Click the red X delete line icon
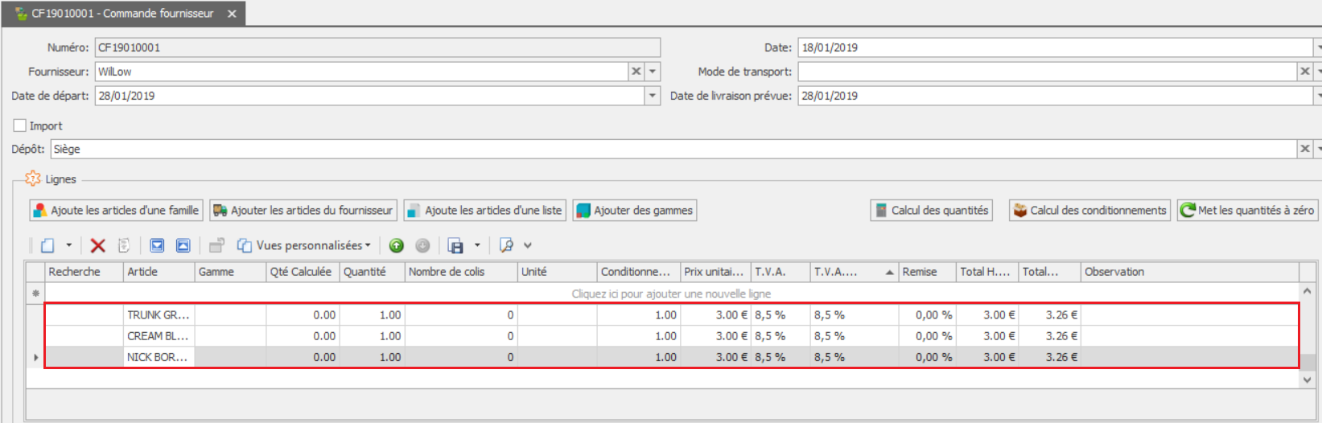 [98, 246]
